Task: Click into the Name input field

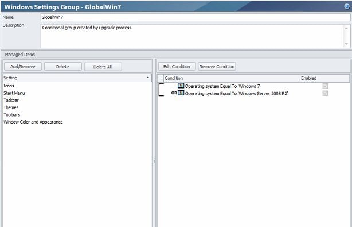Action: [195, 17]
